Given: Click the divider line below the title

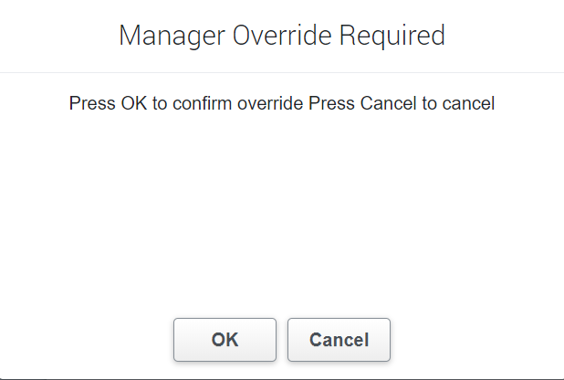Looking at the screenshot, I should click(282, 72).
